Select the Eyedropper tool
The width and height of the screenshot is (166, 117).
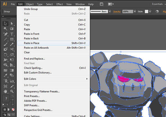tap(5, 76)
